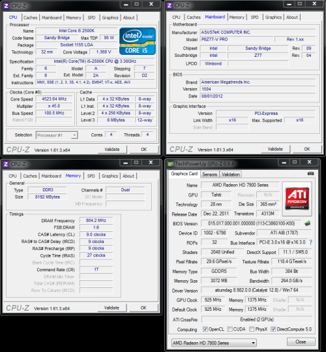Click the Intel Core i5 logo badge
This screenshot has height=352, width=326.
tap(138, 41)
